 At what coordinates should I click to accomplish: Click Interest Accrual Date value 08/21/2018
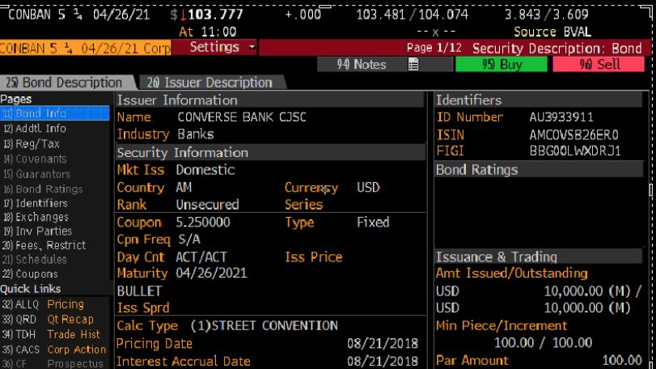pos(383,361)
